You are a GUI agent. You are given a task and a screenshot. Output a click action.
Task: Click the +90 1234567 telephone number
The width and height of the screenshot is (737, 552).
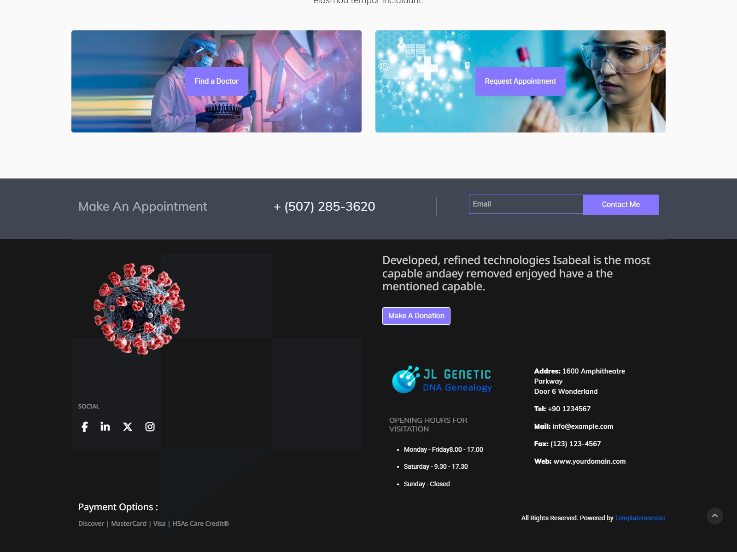(569, 409)
